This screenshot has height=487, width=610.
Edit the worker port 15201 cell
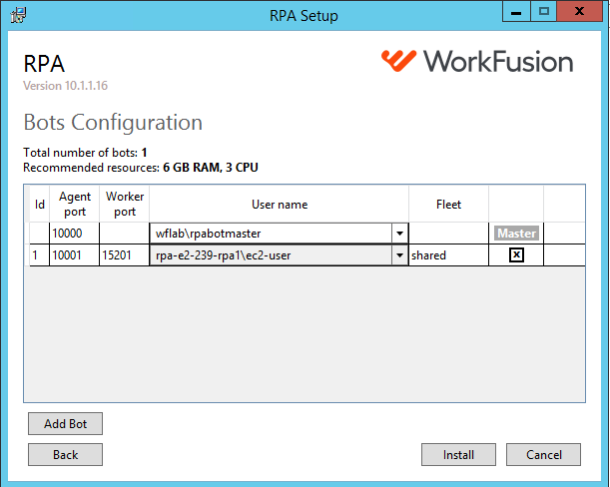click(x=125, y=255)
